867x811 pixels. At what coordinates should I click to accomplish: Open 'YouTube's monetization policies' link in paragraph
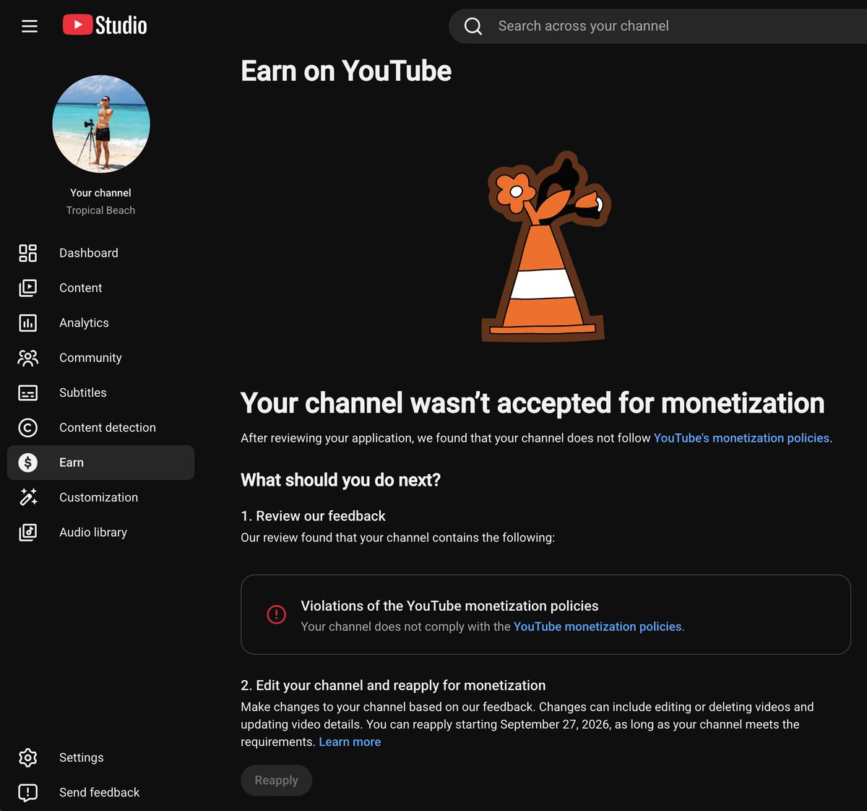coord(741,438)
